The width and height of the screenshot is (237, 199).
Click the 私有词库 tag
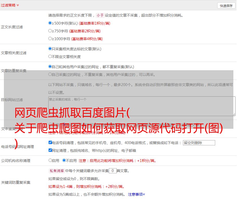click(57, 171)
